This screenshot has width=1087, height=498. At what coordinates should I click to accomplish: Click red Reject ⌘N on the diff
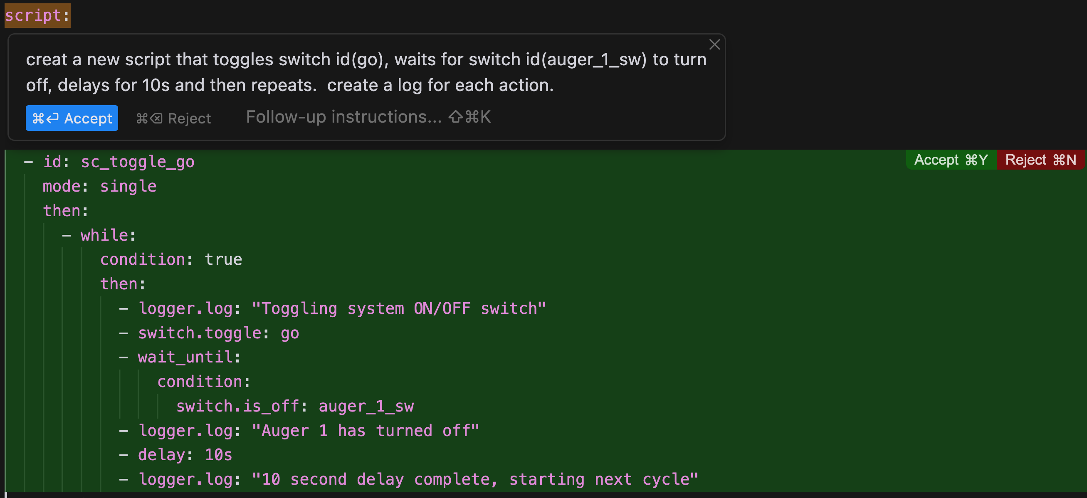click(1040, 159)
